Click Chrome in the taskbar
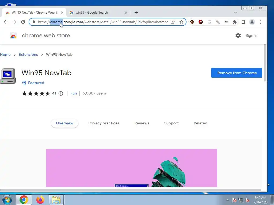 point(24,200)
